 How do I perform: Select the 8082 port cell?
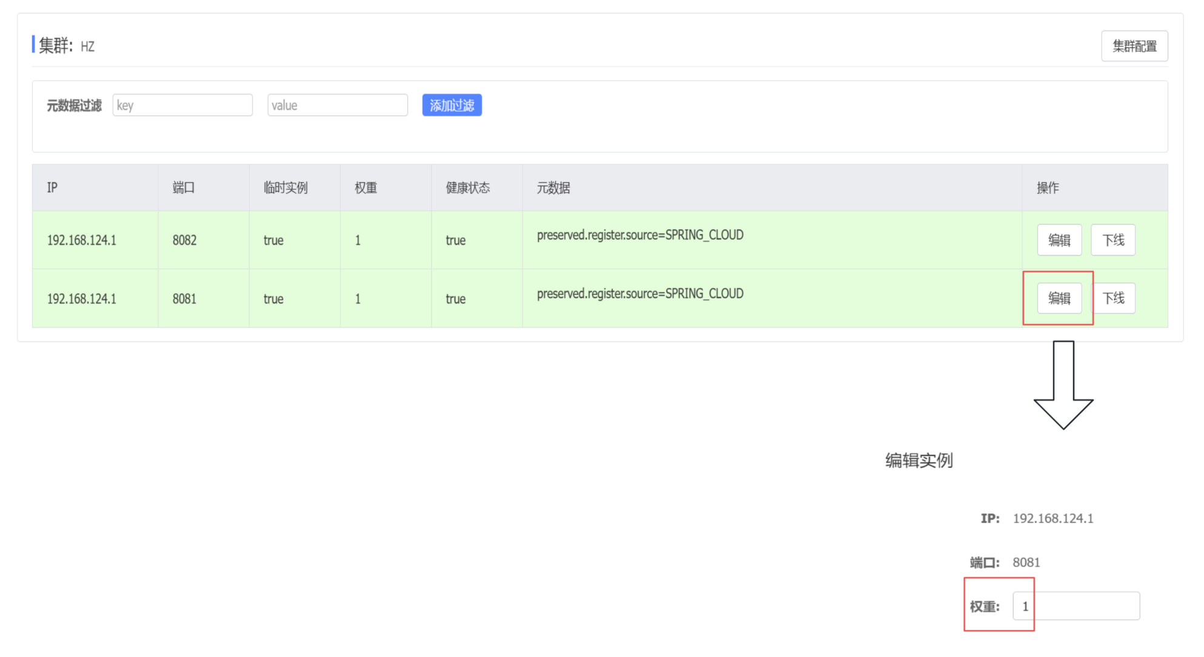tap(184, 240)
